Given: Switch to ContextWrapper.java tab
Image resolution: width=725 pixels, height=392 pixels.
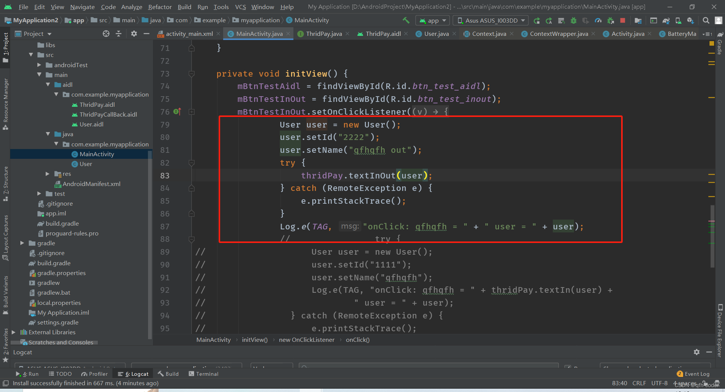Looking at the screenshot, I should [x=558, y=34].
